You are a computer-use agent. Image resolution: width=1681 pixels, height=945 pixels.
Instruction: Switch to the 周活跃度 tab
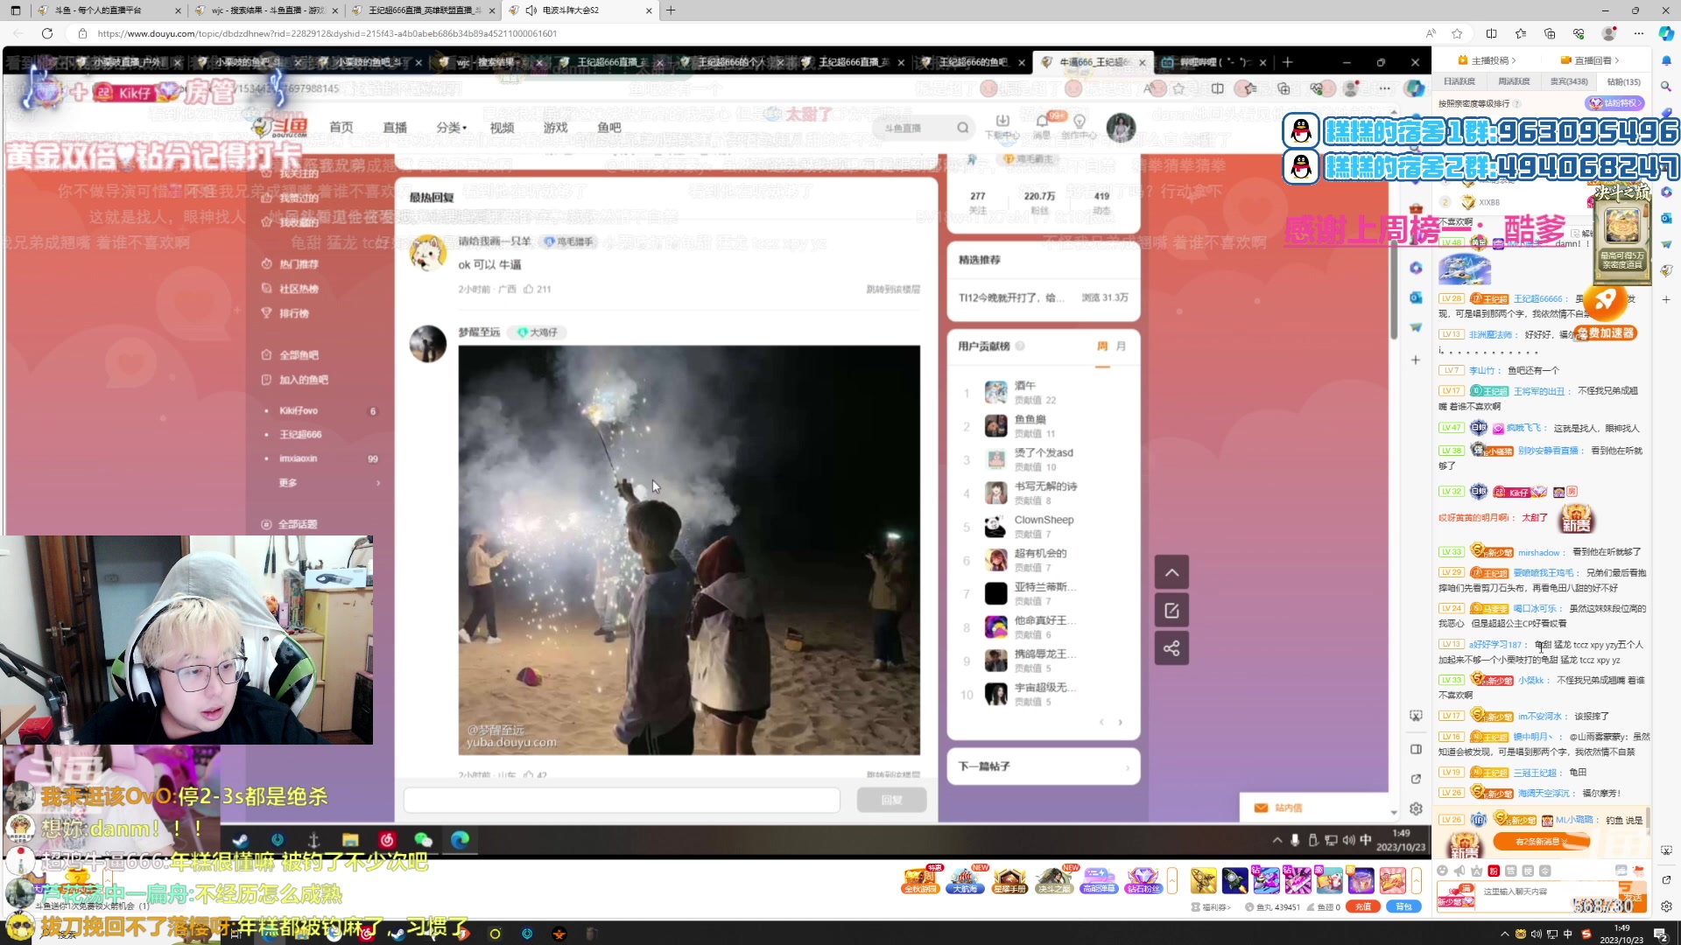pos(1514,81)
